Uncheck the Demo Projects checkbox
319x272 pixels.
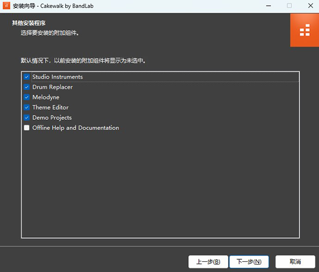[x=27, y=118]
